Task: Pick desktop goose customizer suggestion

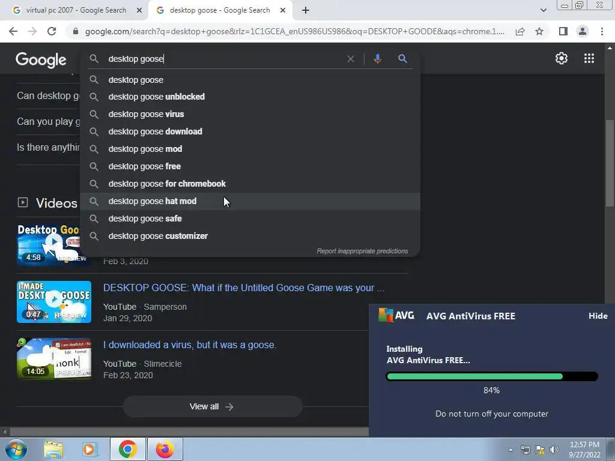Action: [250, 236]
